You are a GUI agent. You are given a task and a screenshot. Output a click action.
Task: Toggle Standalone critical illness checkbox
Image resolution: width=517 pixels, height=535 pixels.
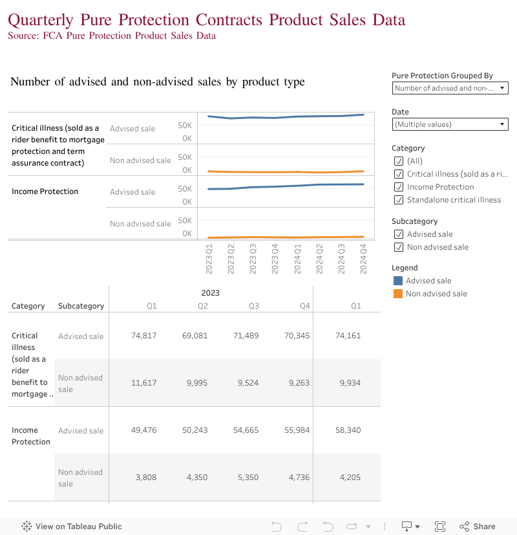[399, 200]
